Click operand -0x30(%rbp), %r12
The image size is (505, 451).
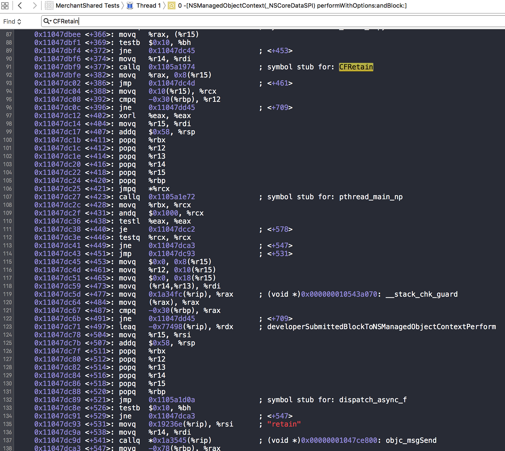pos(185,99)
